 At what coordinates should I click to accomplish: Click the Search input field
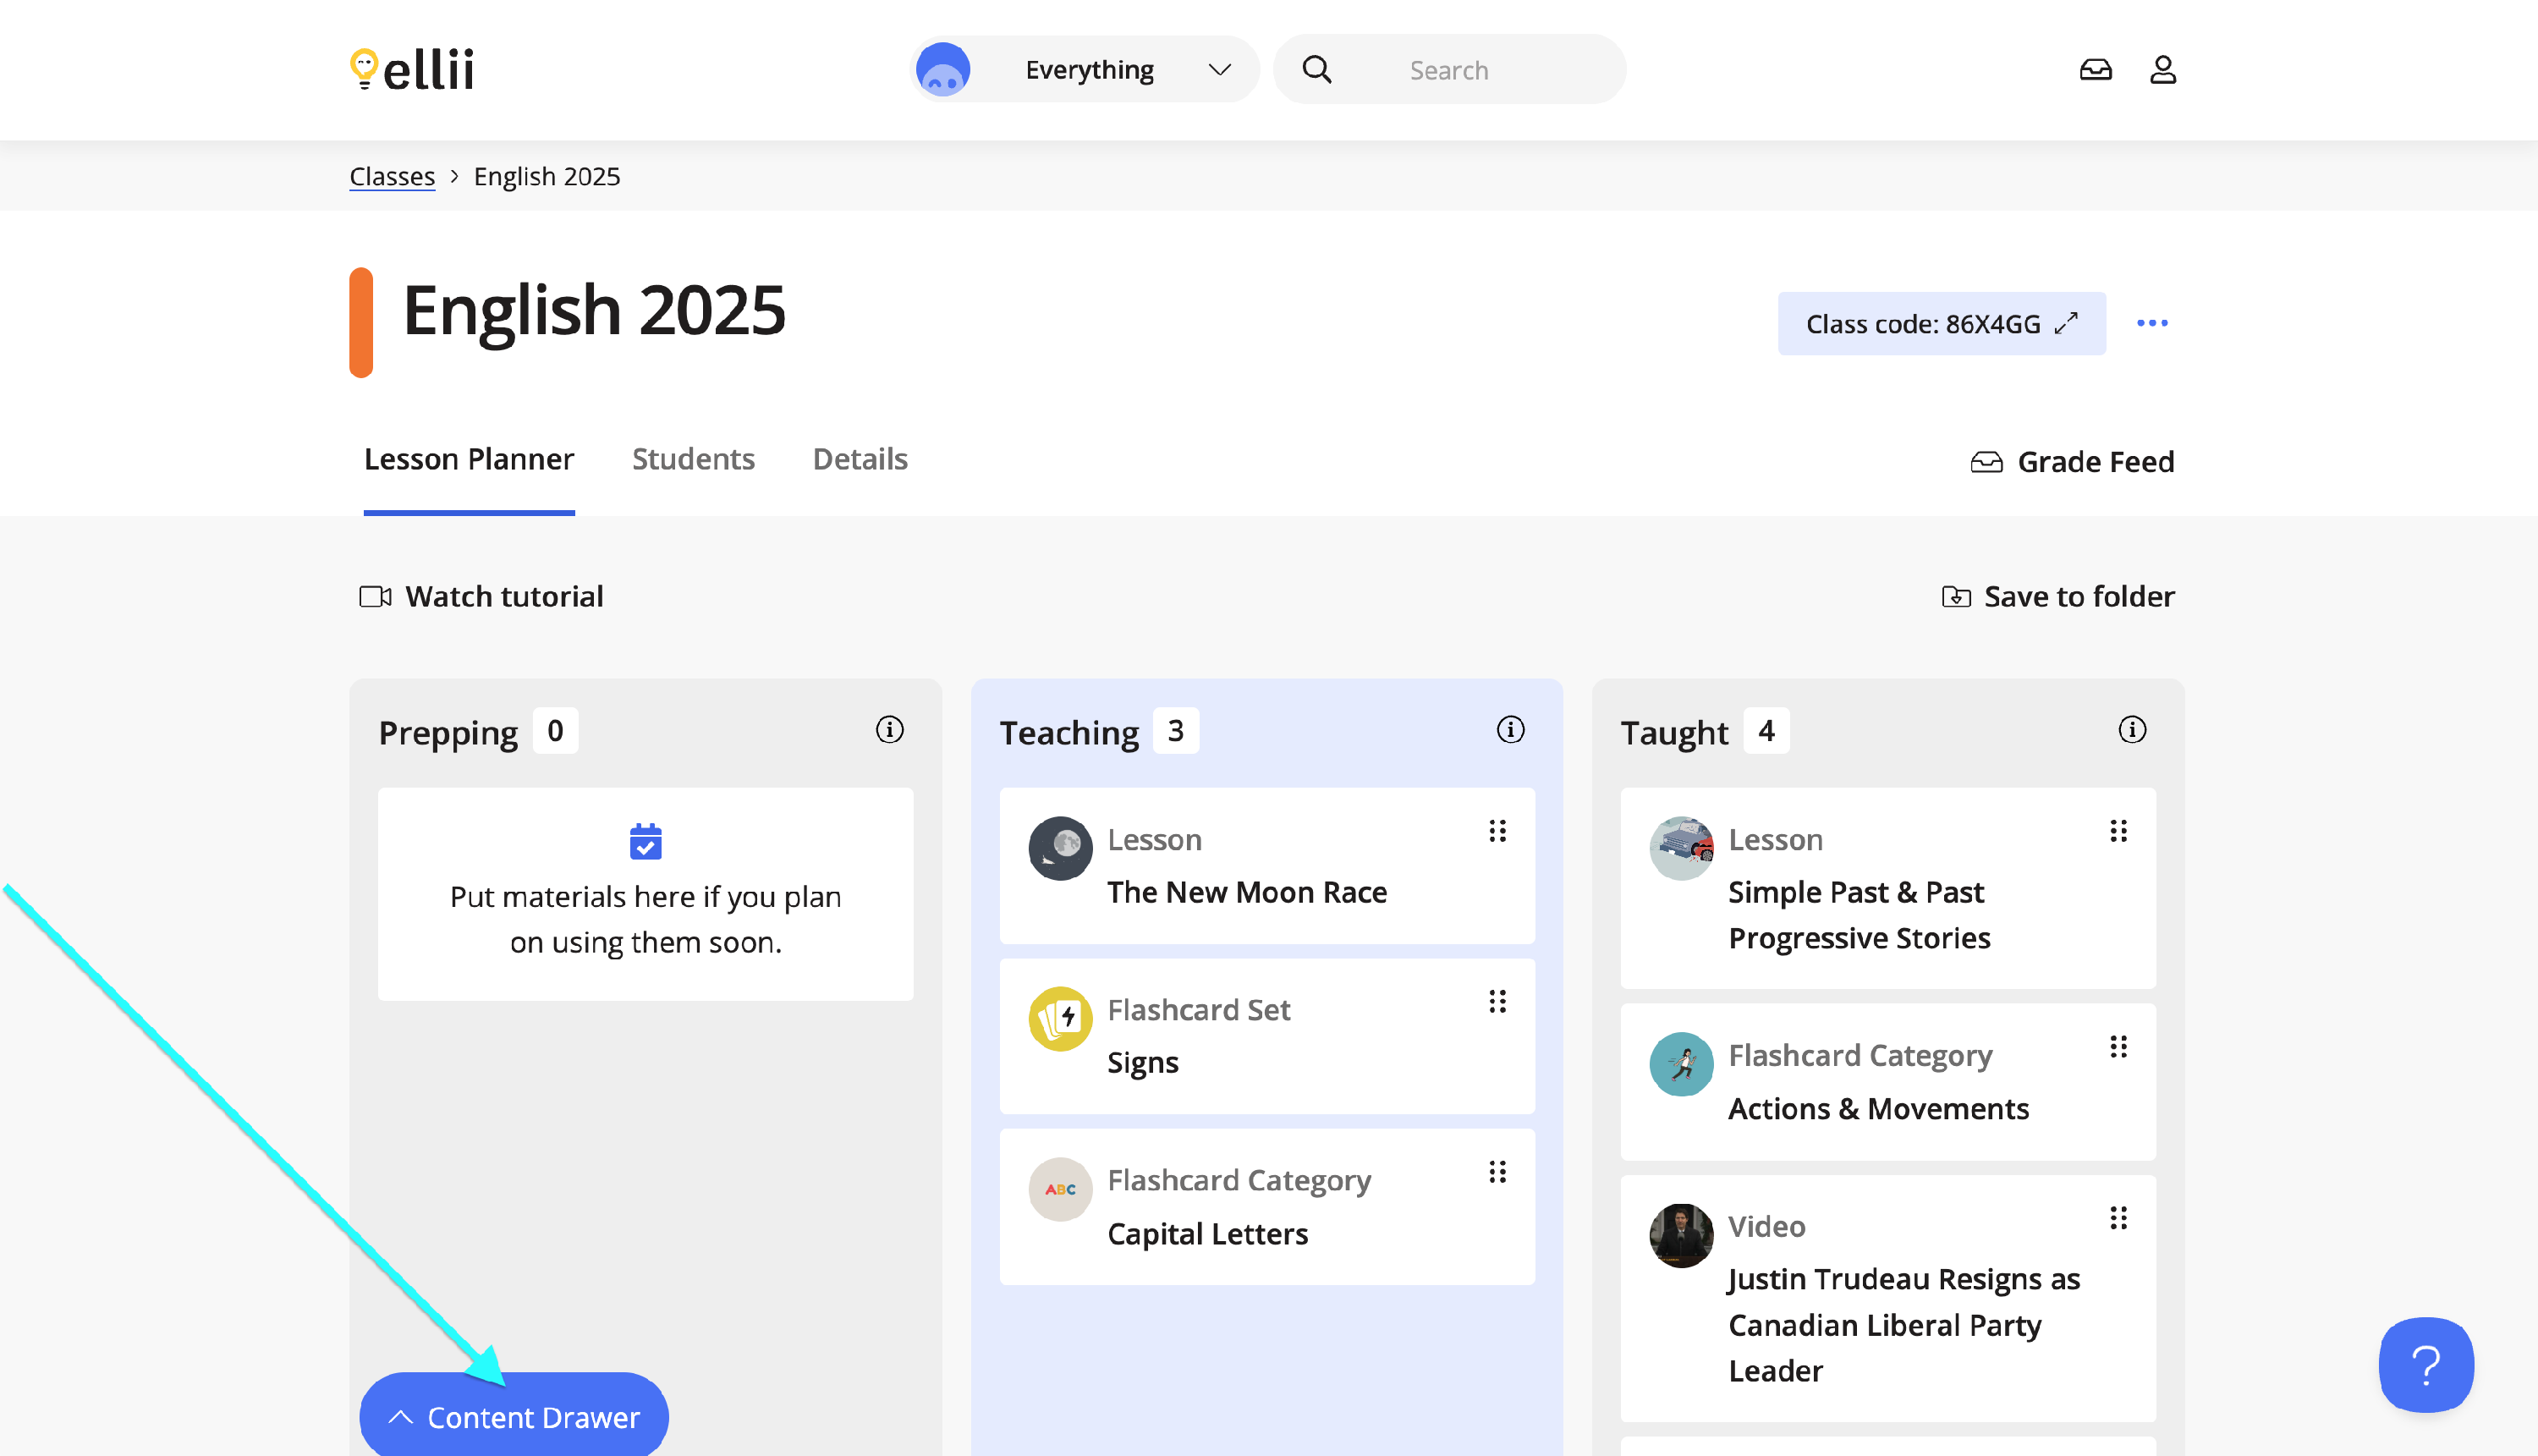(1480, 70)
